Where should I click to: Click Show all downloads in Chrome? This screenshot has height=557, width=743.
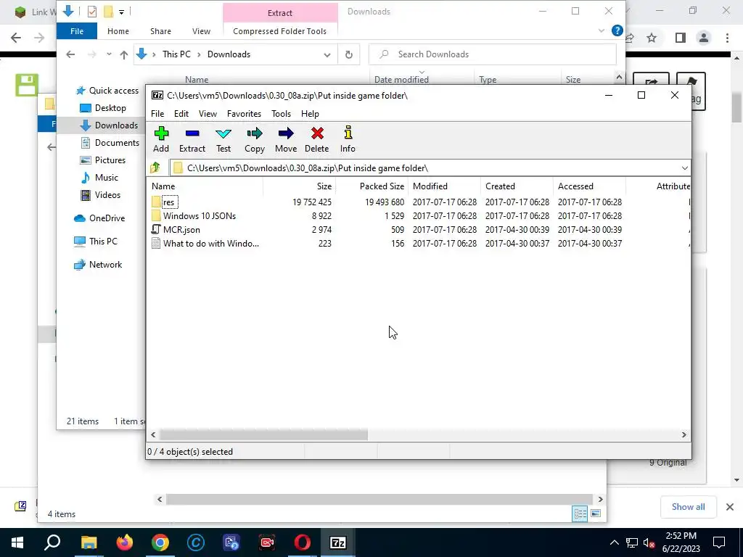click(x=688, y=507)
